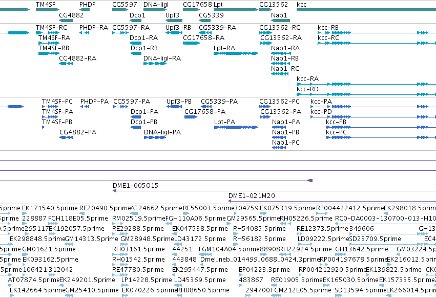Click transcript TM4SF-RB
The image size is (436, 298).
(x=54, y=48)
